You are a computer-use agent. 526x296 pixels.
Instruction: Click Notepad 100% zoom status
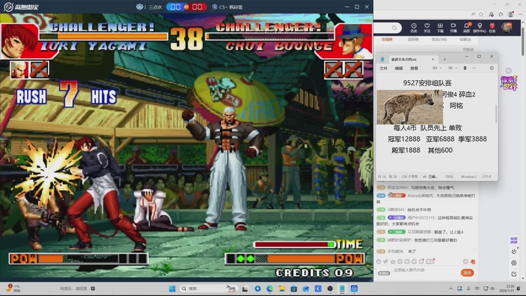tap(449, 176)
